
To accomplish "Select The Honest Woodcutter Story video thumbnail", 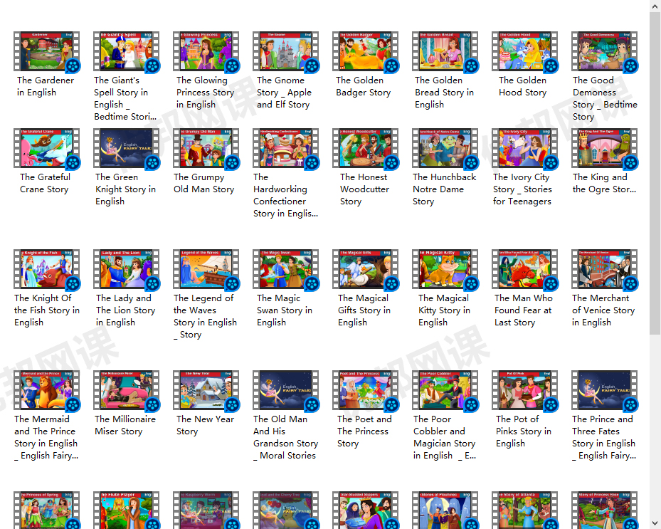I will click(365, 148).
